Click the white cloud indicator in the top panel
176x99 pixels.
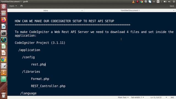coord(150,2)
